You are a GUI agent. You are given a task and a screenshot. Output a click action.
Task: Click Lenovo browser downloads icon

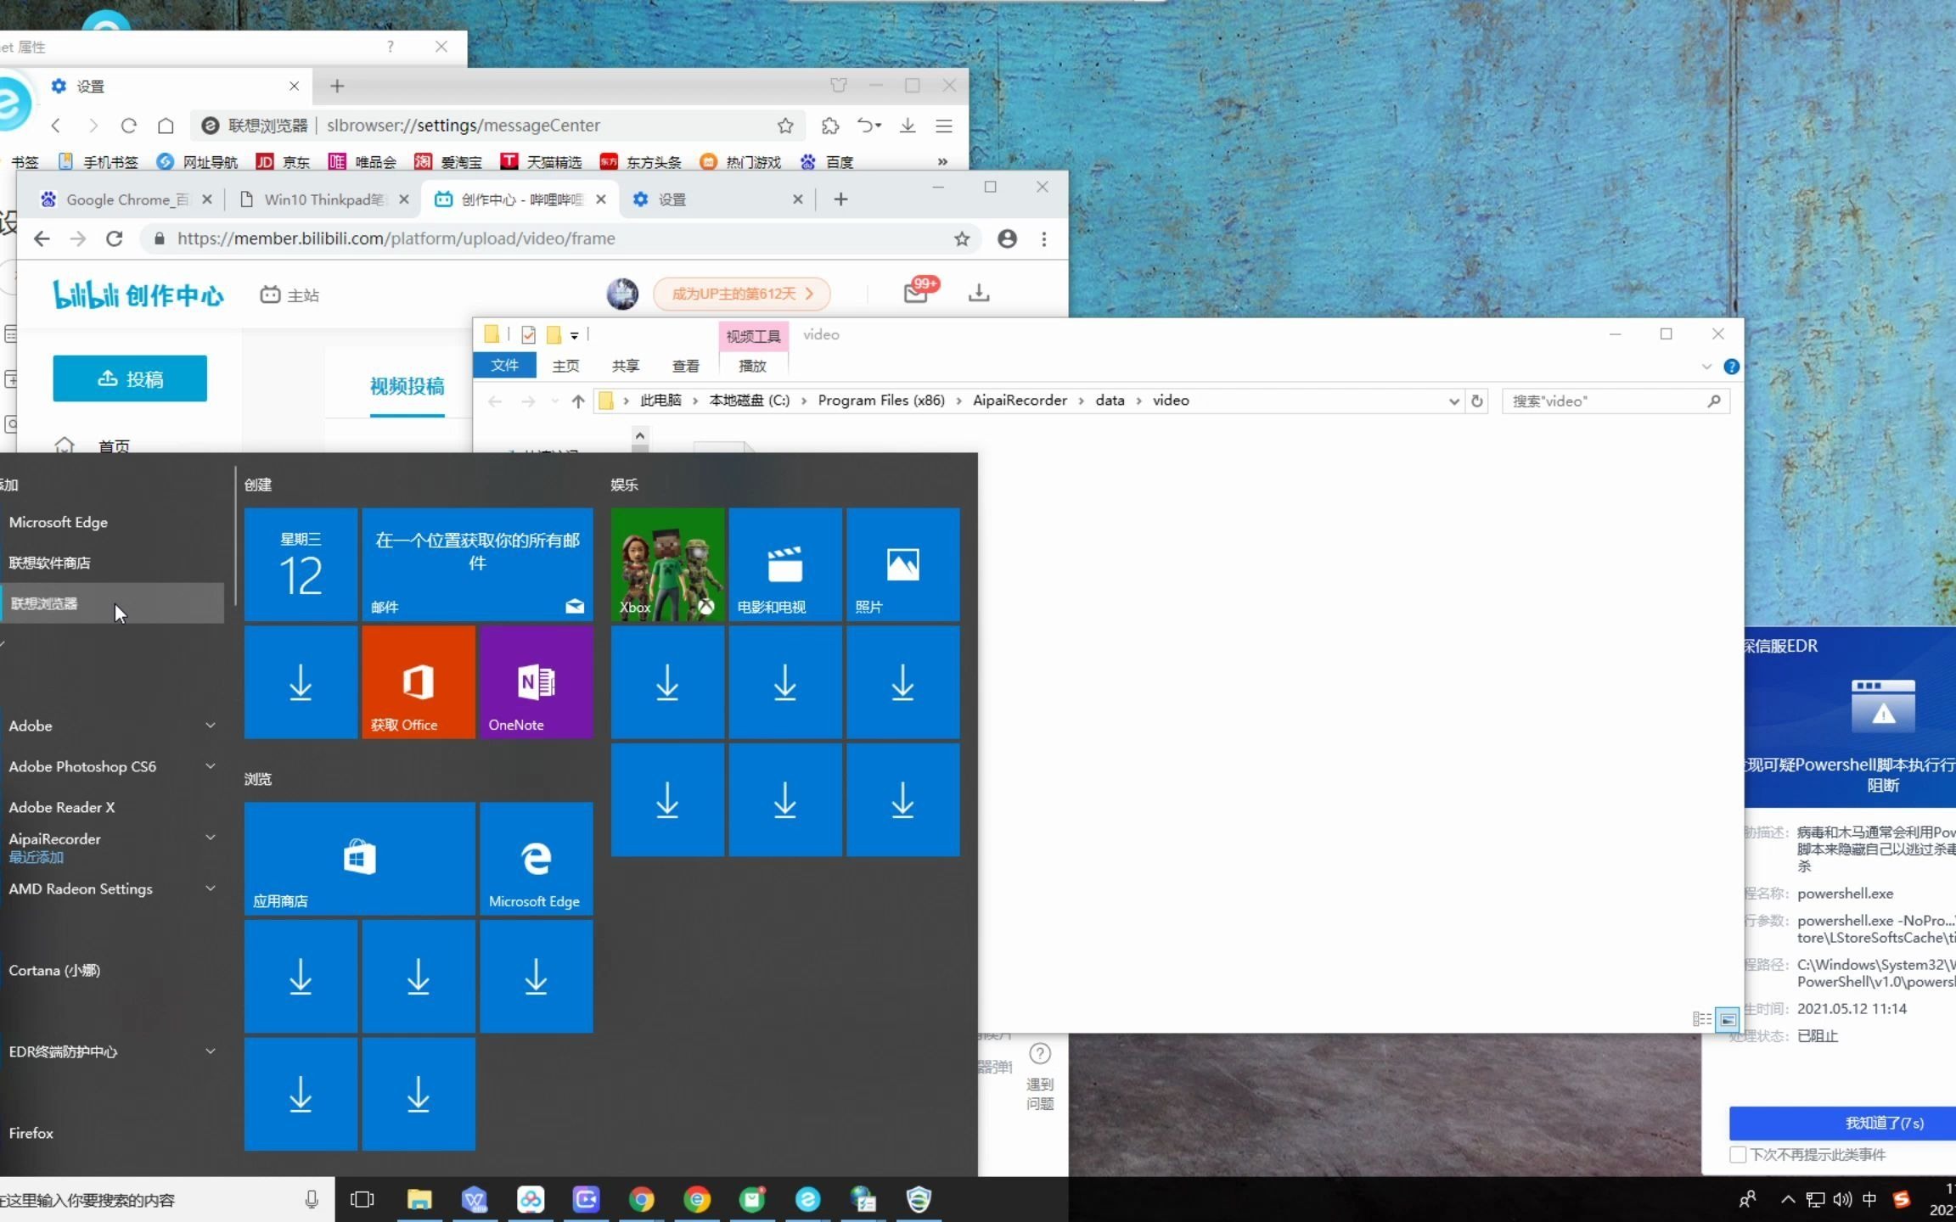907,126
